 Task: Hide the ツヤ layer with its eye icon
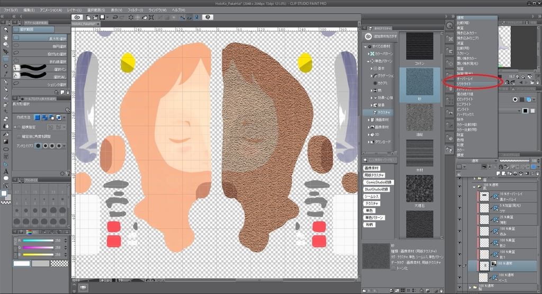(x=459, y=208)
